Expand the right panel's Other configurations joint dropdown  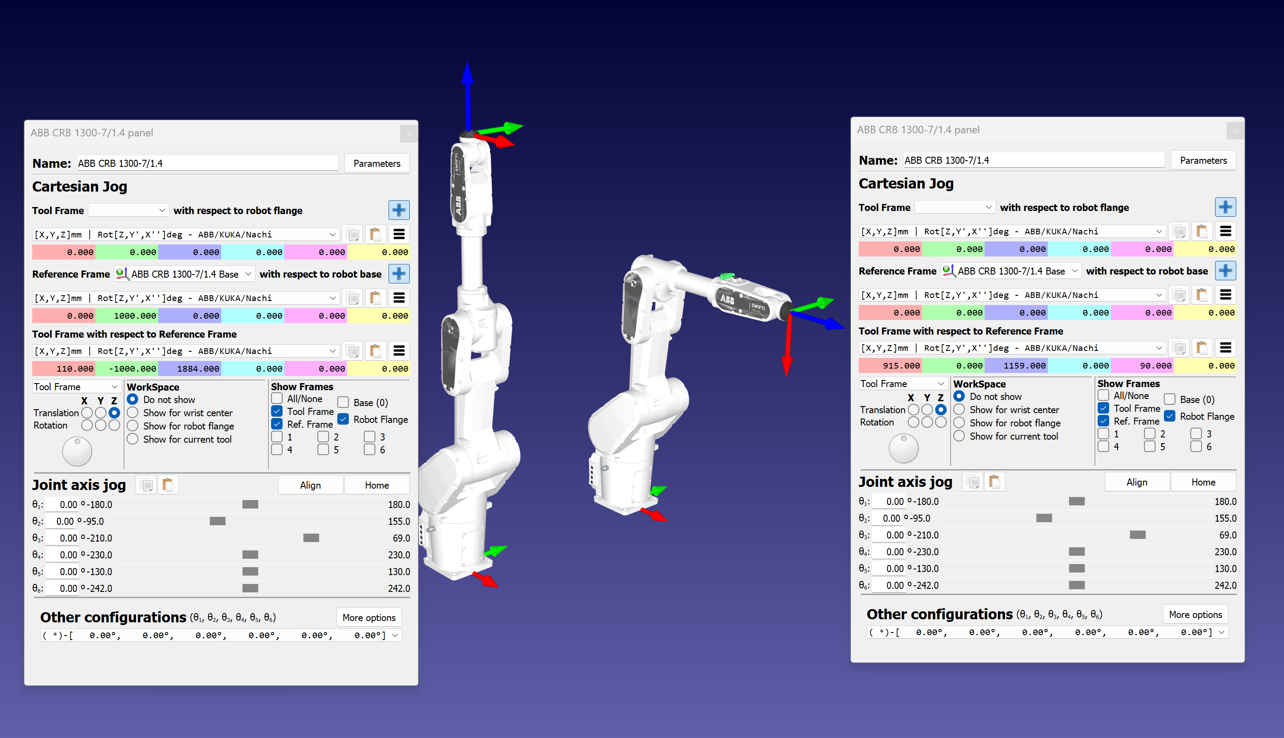(1221, 632)
